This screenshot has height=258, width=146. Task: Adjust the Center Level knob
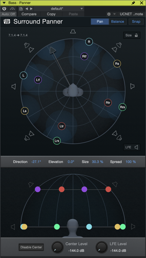(57, 247)
